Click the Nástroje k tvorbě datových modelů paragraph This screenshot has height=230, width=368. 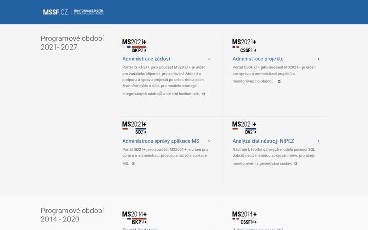273,156
